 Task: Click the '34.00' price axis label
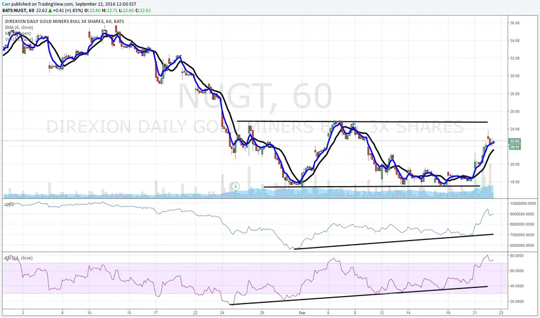pyautogui.click(x=515, y=40)
